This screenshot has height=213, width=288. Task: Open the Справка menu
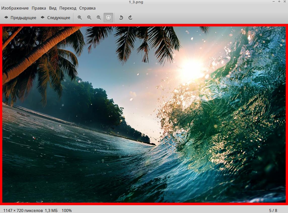[87, 8]
